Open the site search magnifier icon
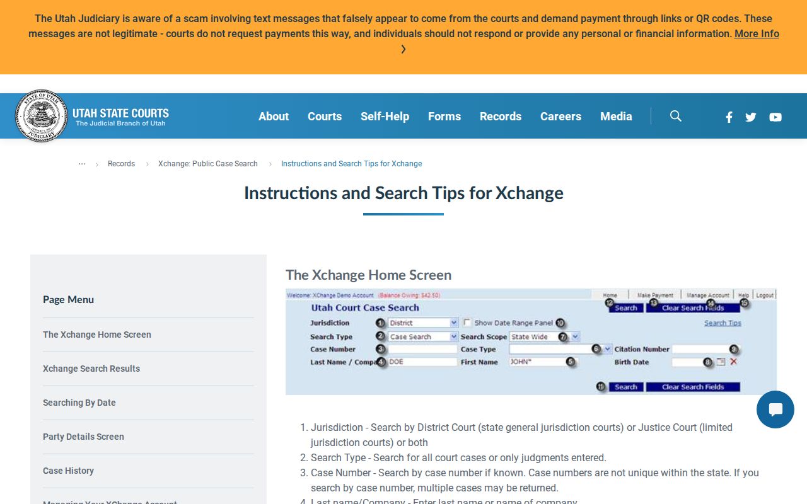Screen dimensions: 807x504 click(676, 116)
